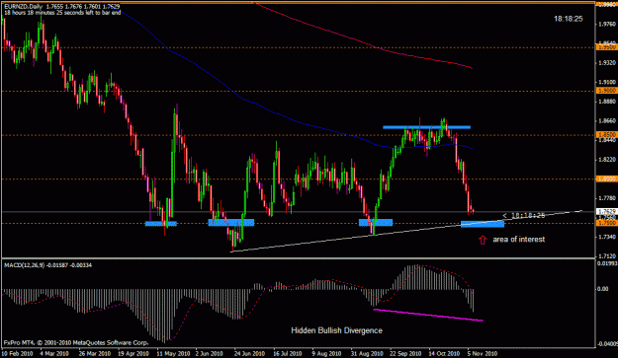Click the MACD 0.01993 axis value
The width and height of the screenshot is (618, 358).
(607, 263)
